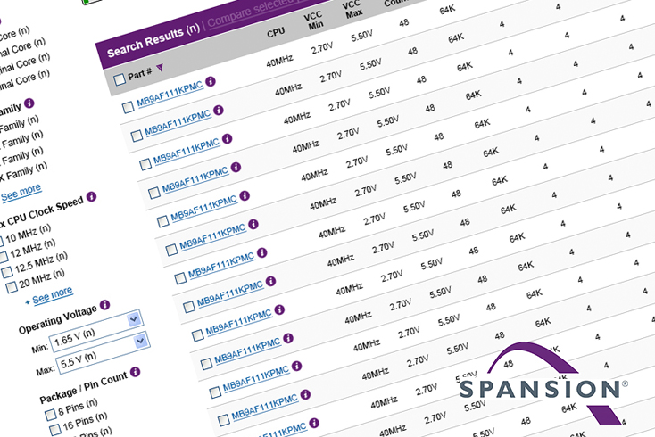Click the Operating Voltage info icon

click(x=104, y=305)
